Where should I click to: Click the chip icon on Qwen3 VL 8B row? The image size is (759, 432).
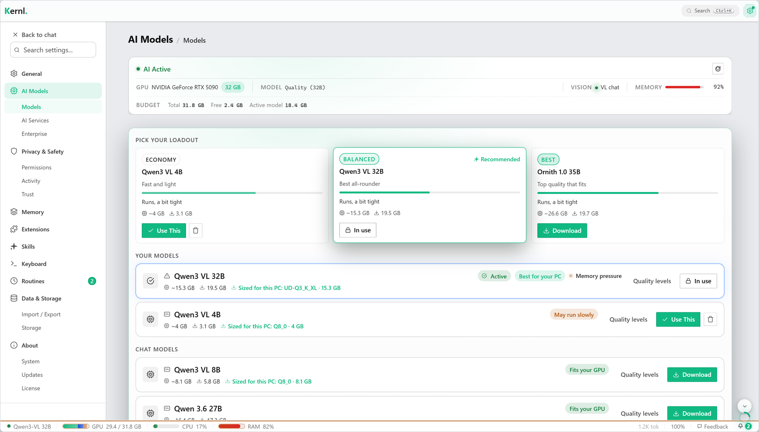[150, 374]
